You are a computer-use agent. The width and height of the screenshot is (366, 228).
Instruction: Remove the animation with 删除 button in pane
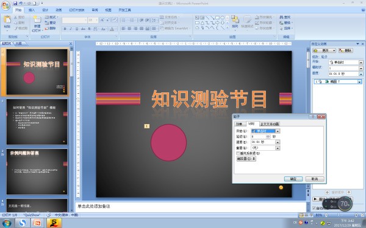(345, 50)
